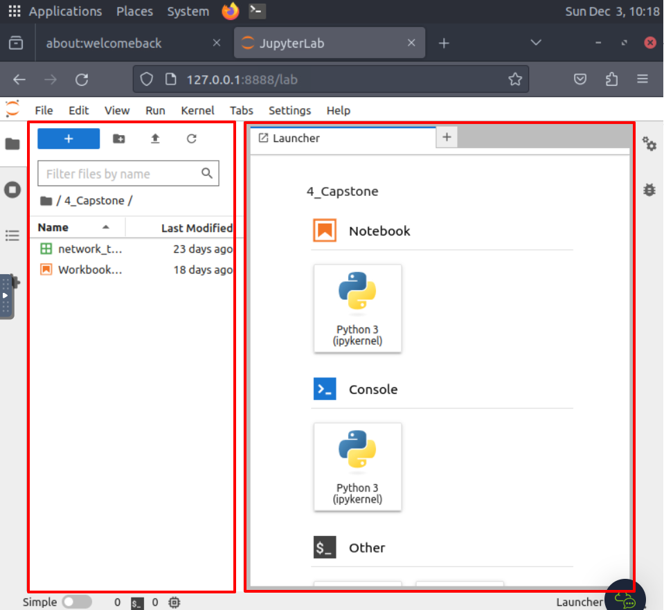The width and height of the screenshot is (664, 610).
Task: Click Launcher label in status bar
Action: [580, 602]
